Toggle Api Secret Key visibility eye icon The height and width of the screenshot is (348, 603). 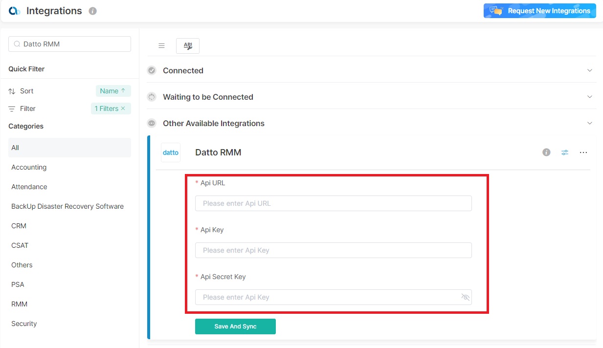465,297
